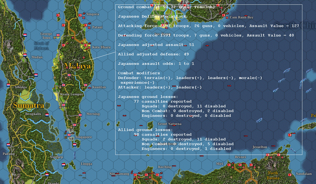Click the Strait of Malacca label
This screenshot has height=184, width=316.
pyautogui.click(x=41, y=46)
